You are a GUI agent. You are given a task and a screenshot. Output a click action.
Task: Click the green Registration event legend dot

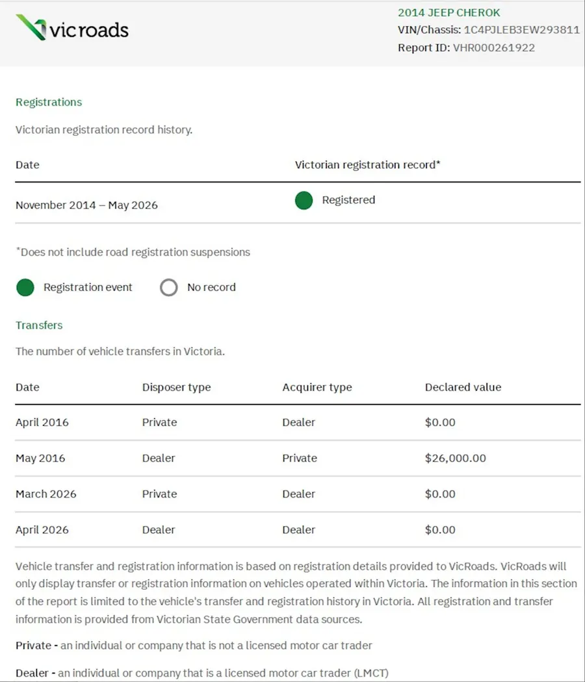click(x=25, y=288)
